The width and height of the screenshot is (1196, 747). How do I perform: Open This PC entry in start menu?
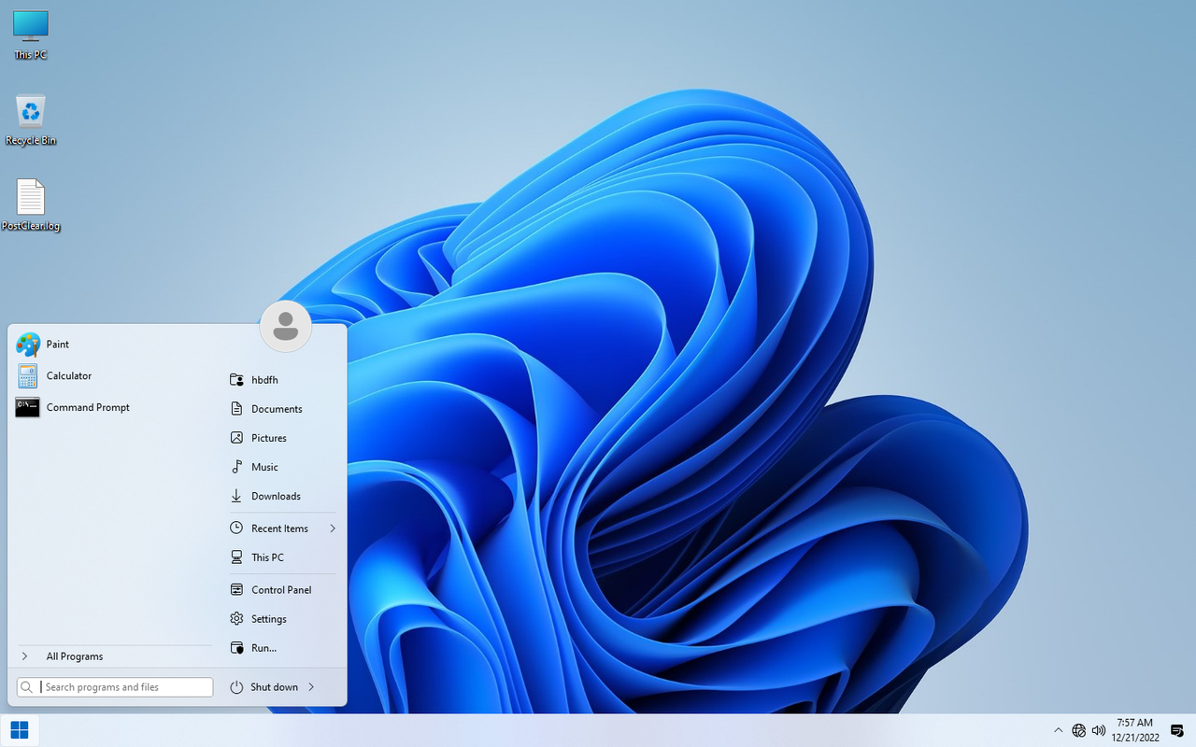[282, 557]
